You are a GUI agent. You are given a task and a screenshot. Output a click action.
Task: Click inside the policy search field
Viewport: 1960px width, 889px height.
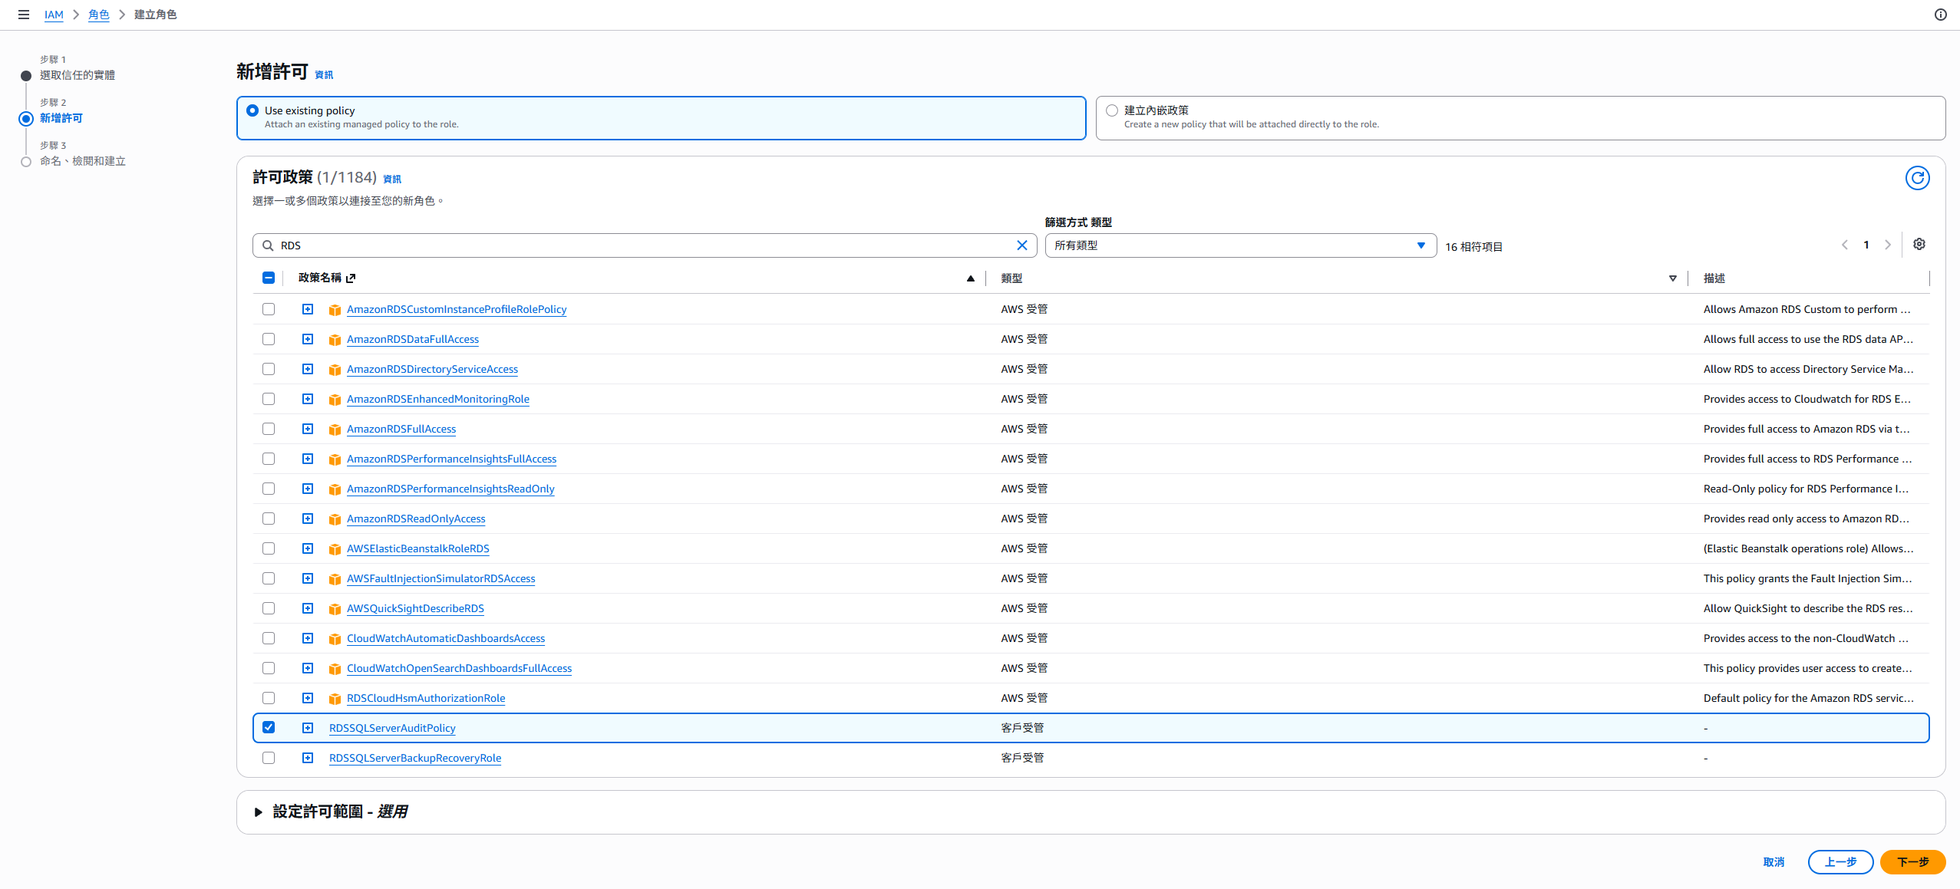coord(645,245)
